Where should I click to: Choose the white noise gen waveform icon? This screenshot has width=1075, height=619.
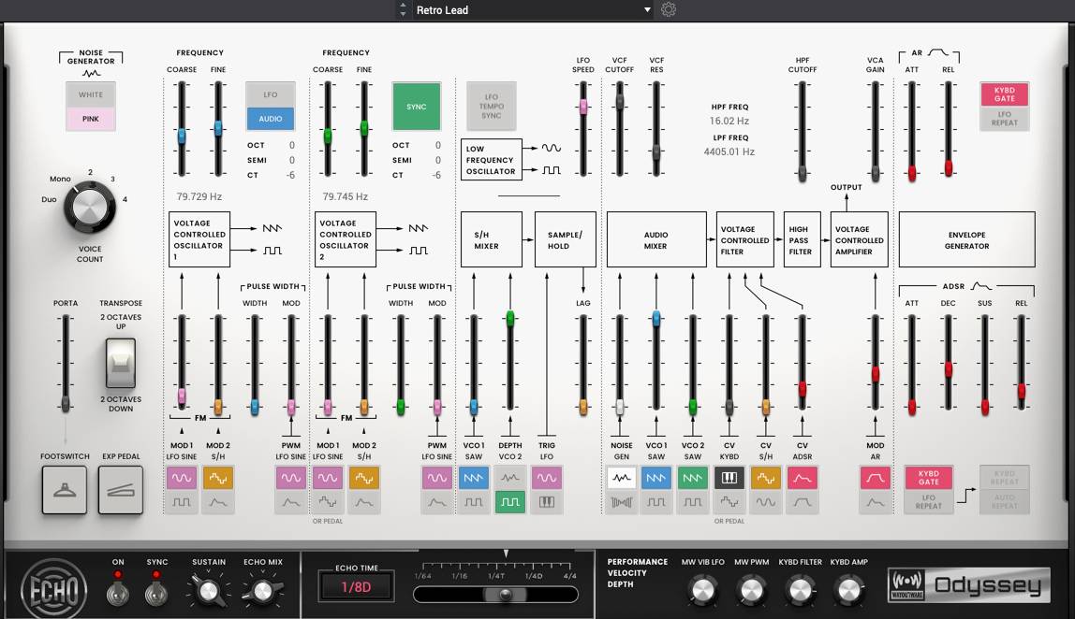[x=619, y=478]
